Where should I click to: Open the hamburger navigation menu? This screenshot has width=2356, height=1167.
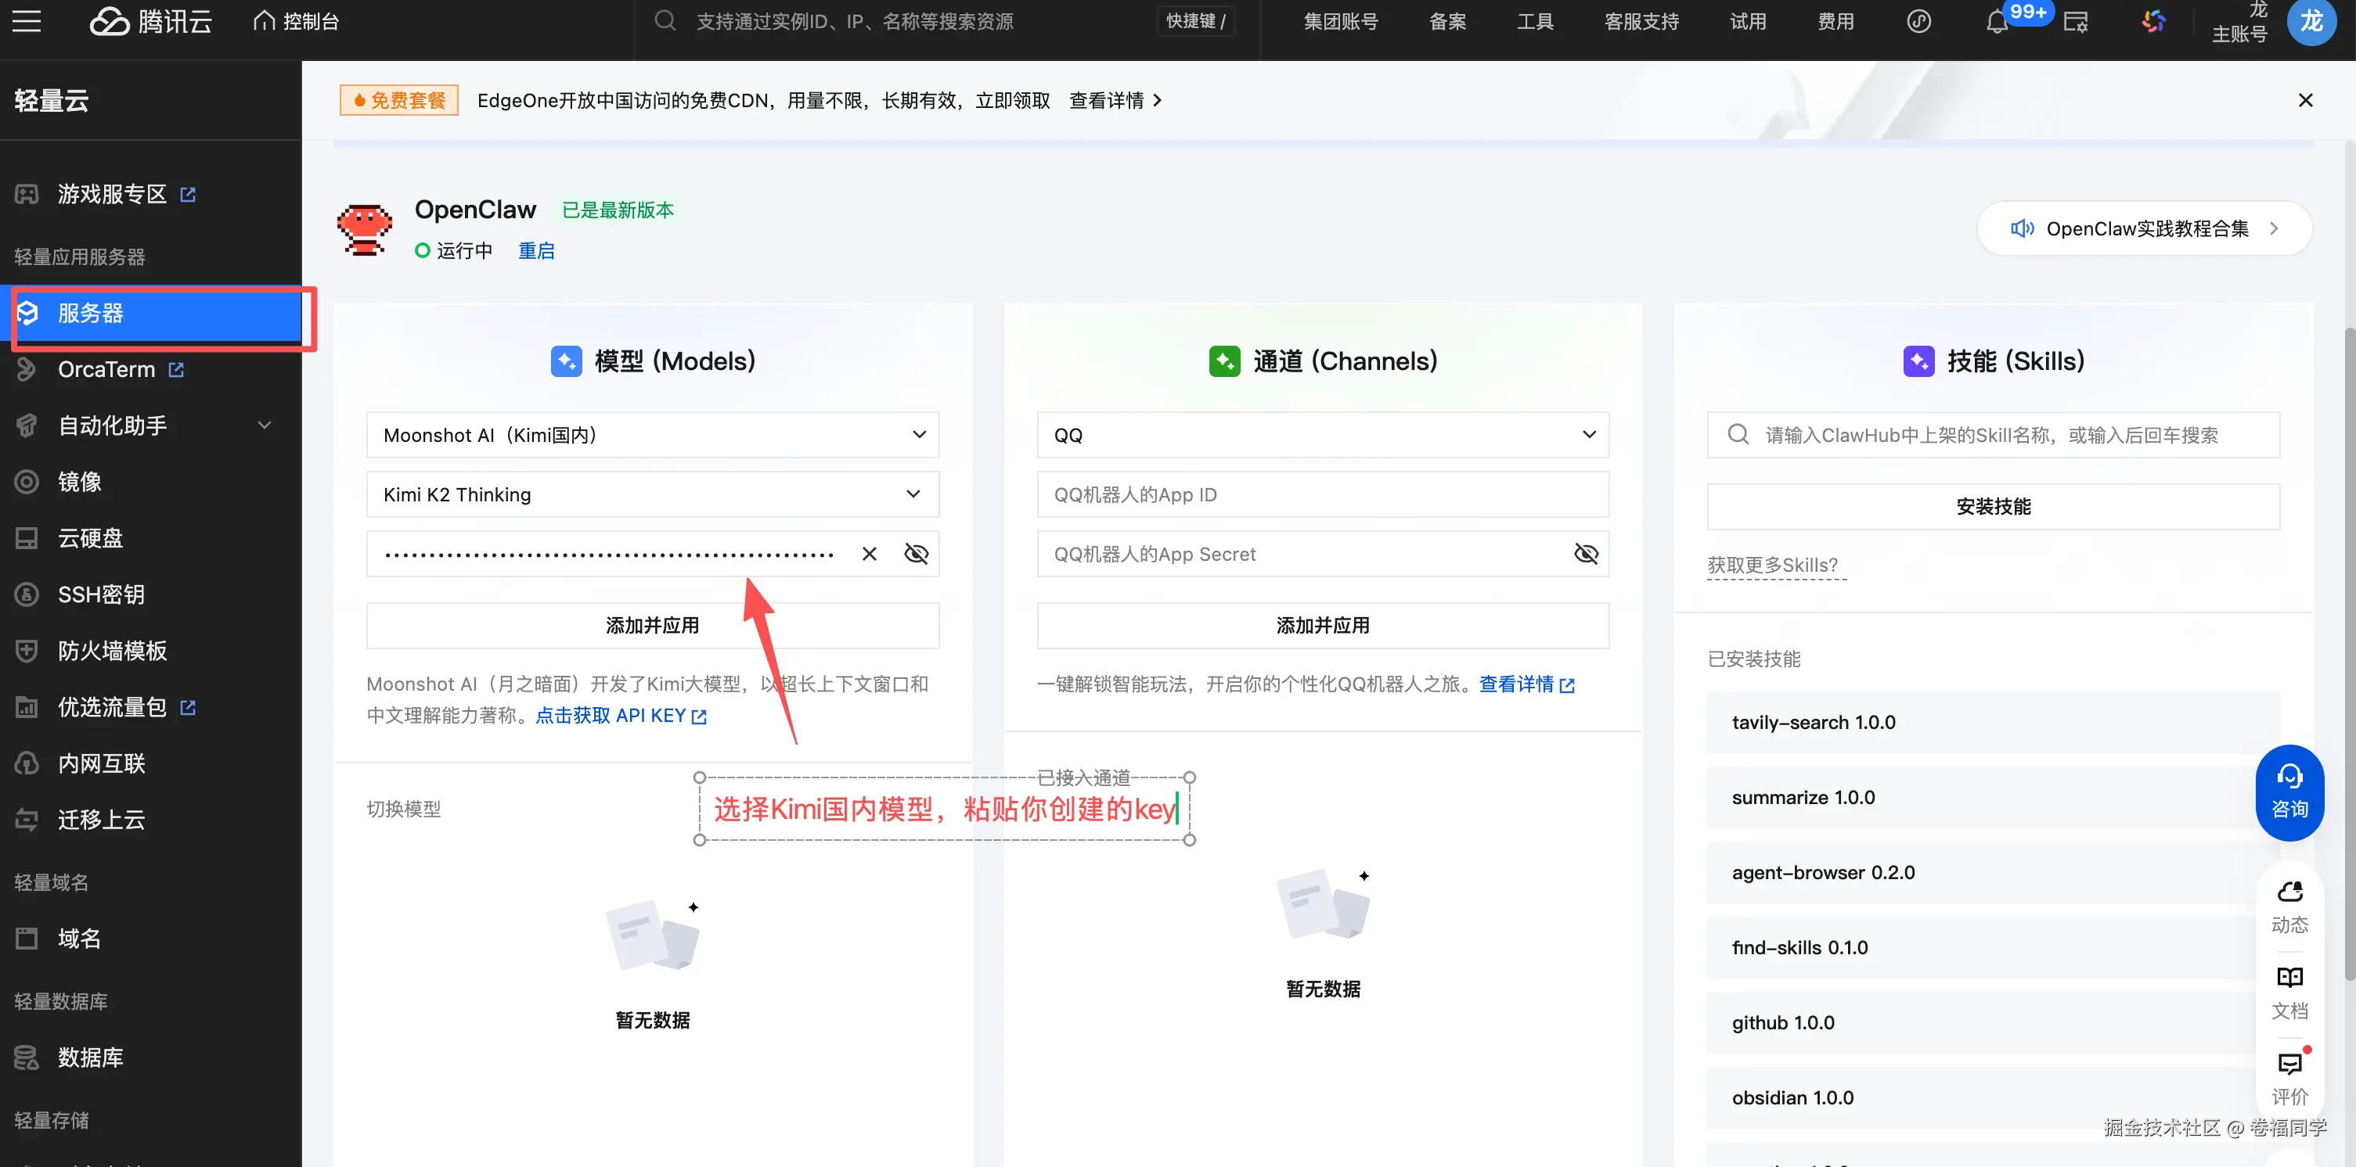point(27,21)
